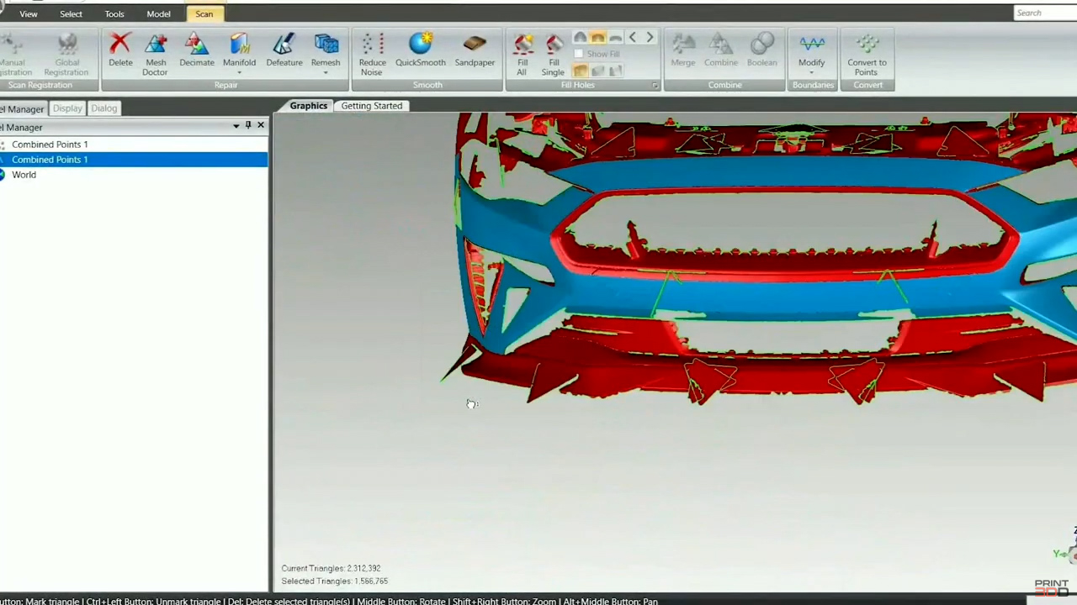
Task: Select the highlighted middle fill mode icon
Action: point(597,38)
